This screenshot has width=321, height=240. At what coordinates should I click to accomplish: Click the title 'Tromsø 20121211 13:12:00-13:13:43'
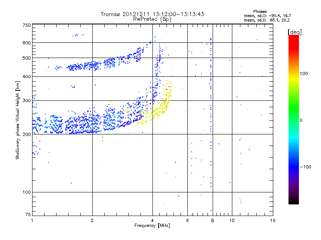coord(152,14)
